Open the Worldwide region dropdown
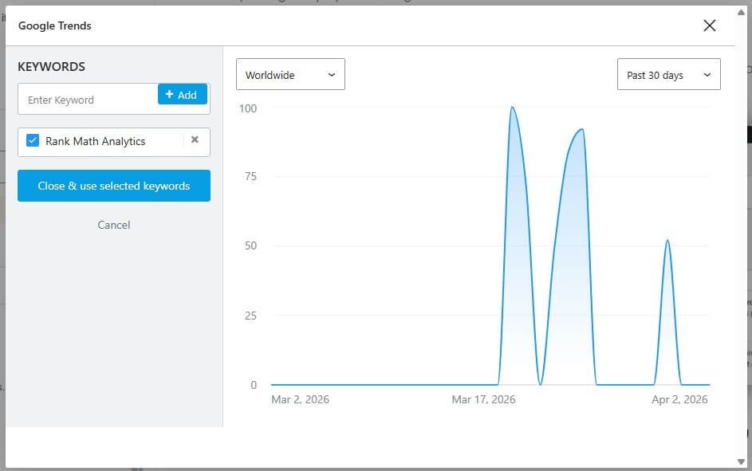Viewport: 752px width, 471px height. [290, 75]
